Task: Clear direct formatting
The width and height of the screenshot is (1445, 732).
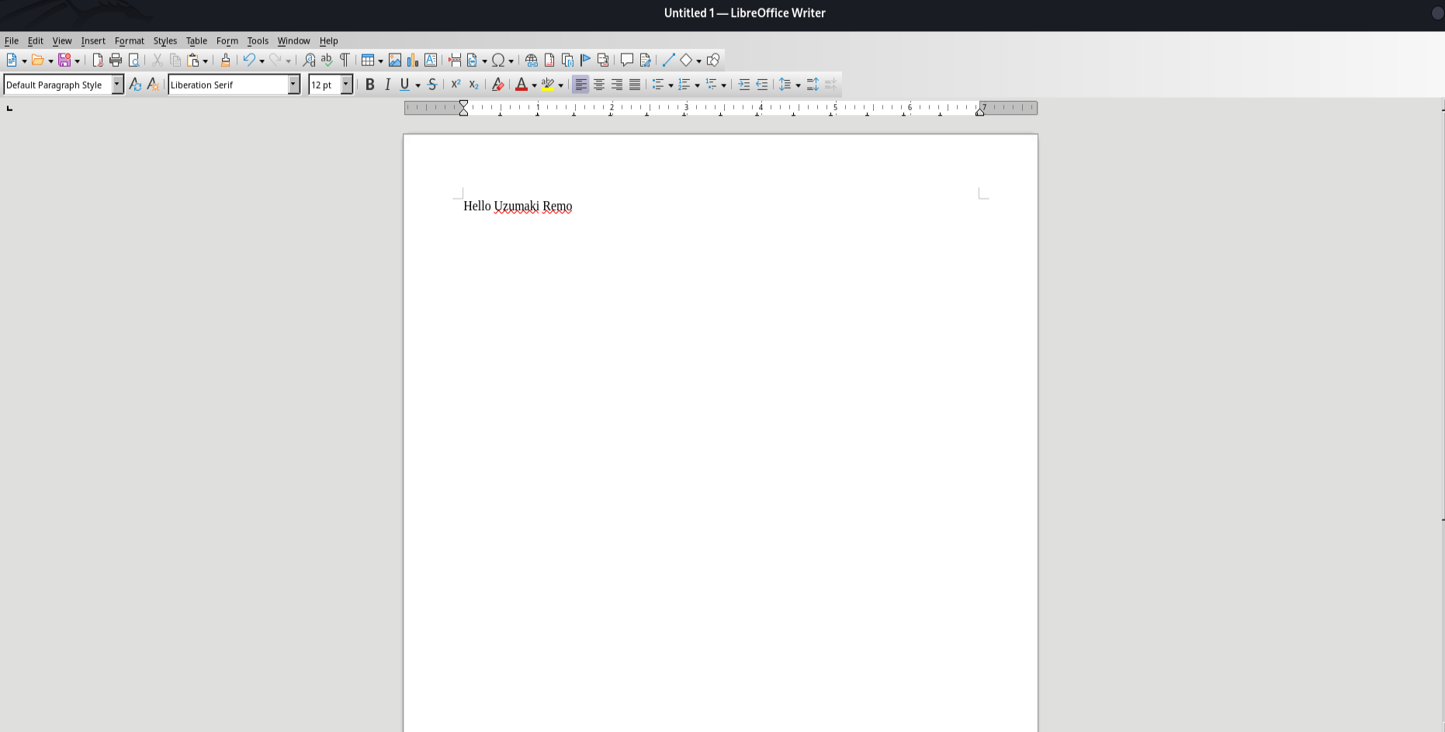Action: point(497,85)
